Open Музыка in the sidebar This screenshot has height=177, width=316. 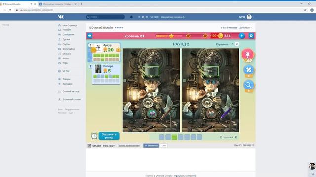click(x=66, y=54)
